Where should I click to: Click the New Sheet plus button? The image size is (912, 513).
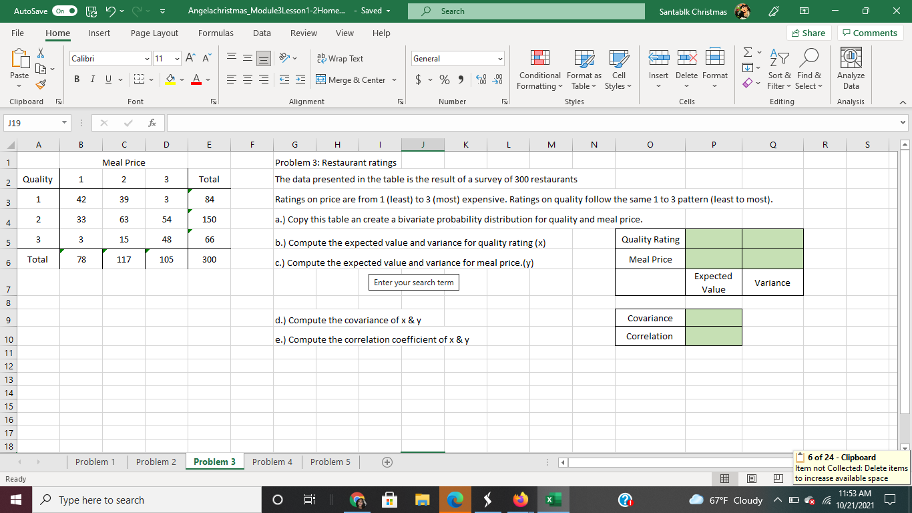coord(387,462)
